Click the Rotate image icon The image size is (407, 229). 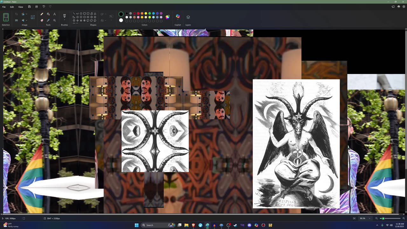point(23,14)
